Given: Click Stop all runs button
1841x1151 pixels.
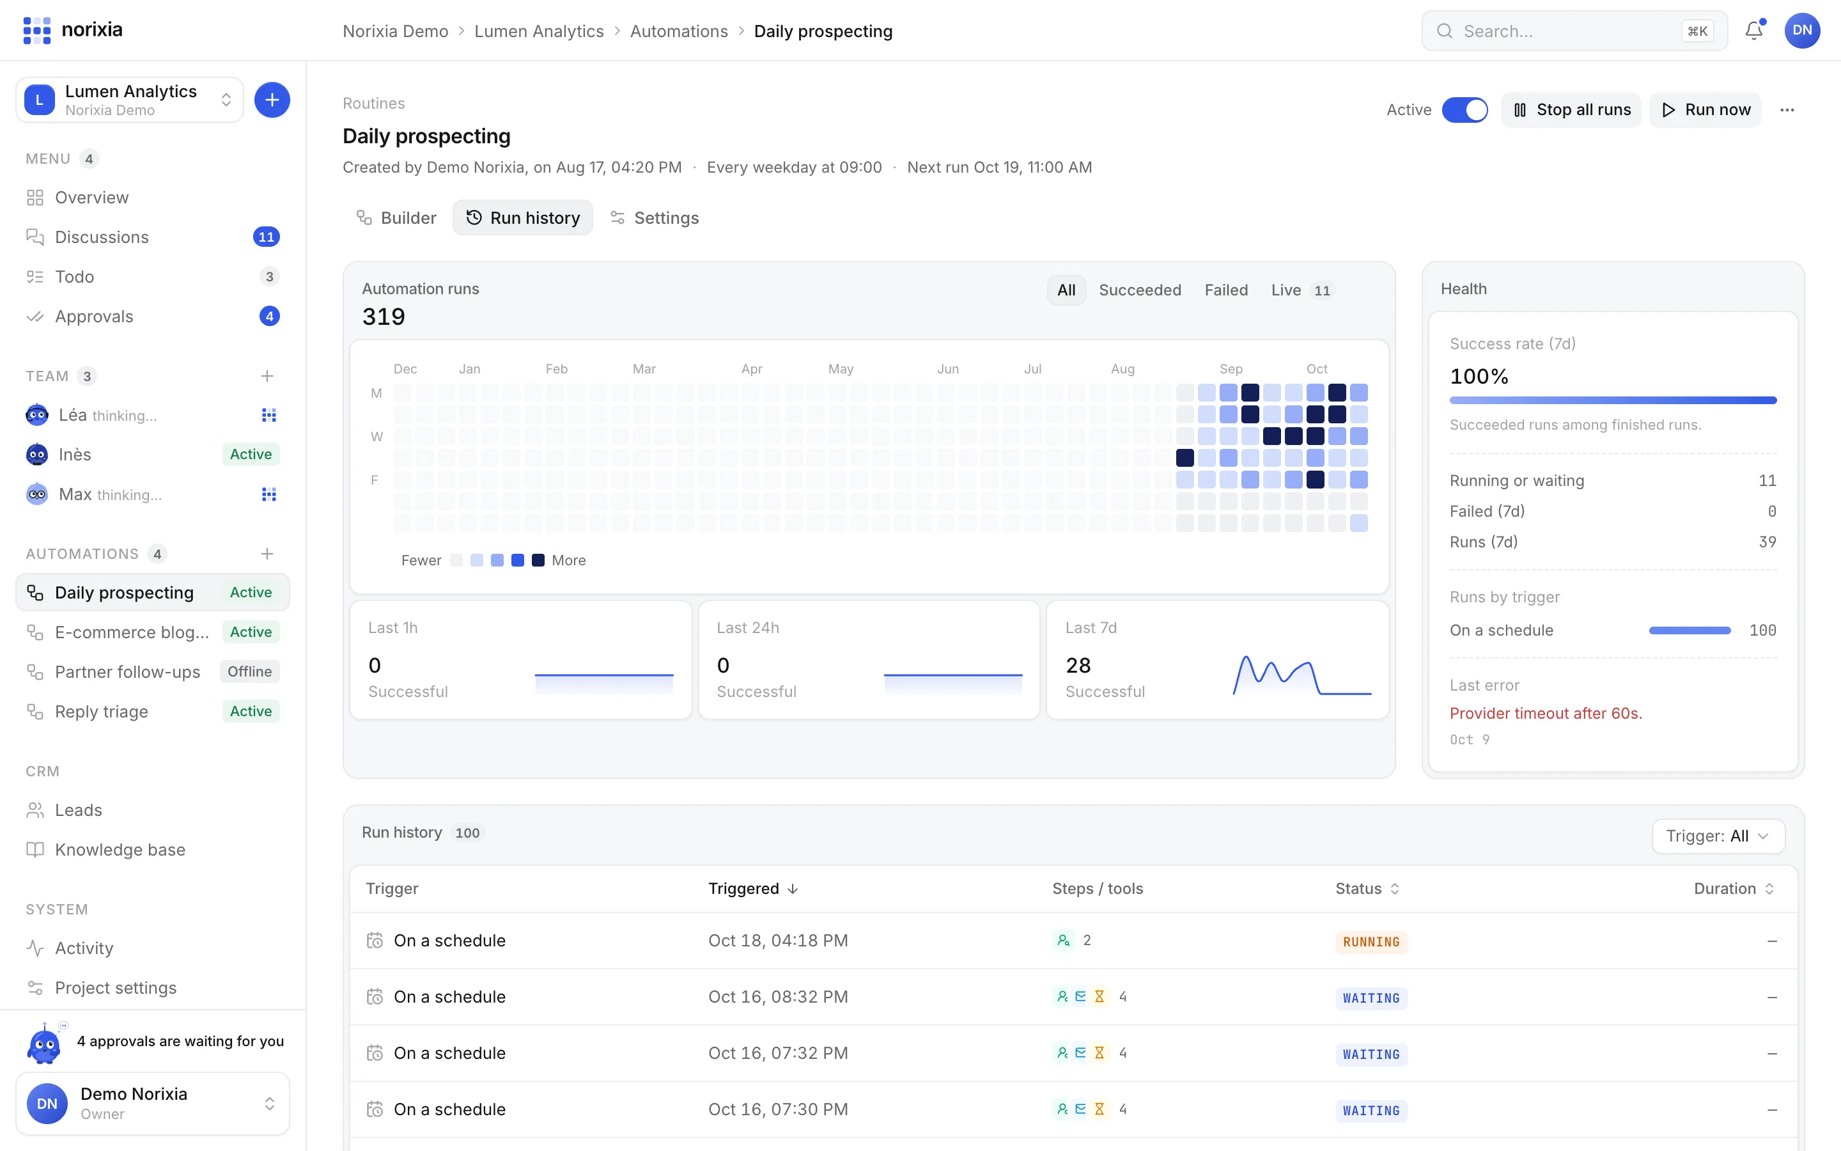Looking at the screenshot, I should (x=1572, y=109).
